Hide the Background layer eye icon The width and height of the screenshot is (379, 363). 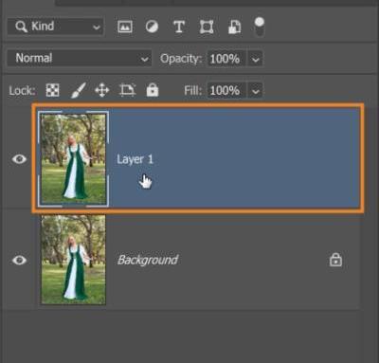(19, 260)
